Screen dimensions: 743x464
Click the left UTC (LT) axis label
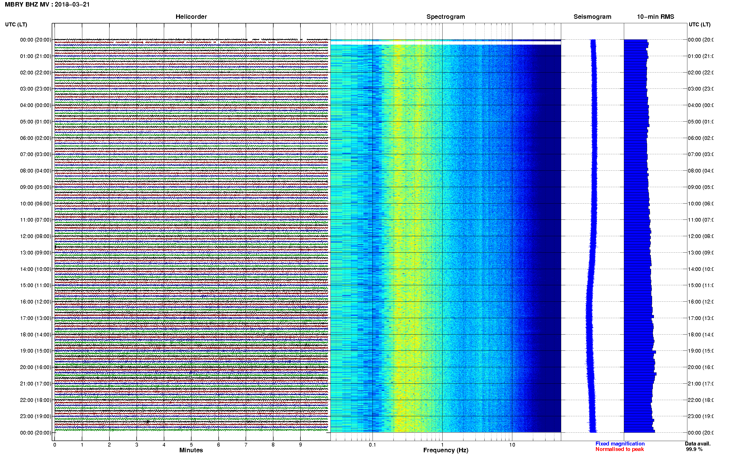[16, 25]
